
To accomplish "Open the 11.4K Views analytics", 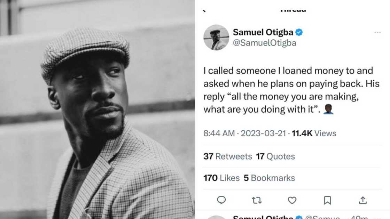I will (314, 133).
